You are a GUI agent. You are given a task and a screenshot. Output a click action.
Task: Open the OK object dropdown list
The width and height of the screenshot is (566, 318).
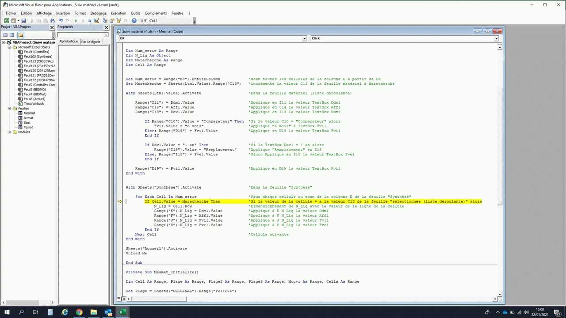point(304,38)
